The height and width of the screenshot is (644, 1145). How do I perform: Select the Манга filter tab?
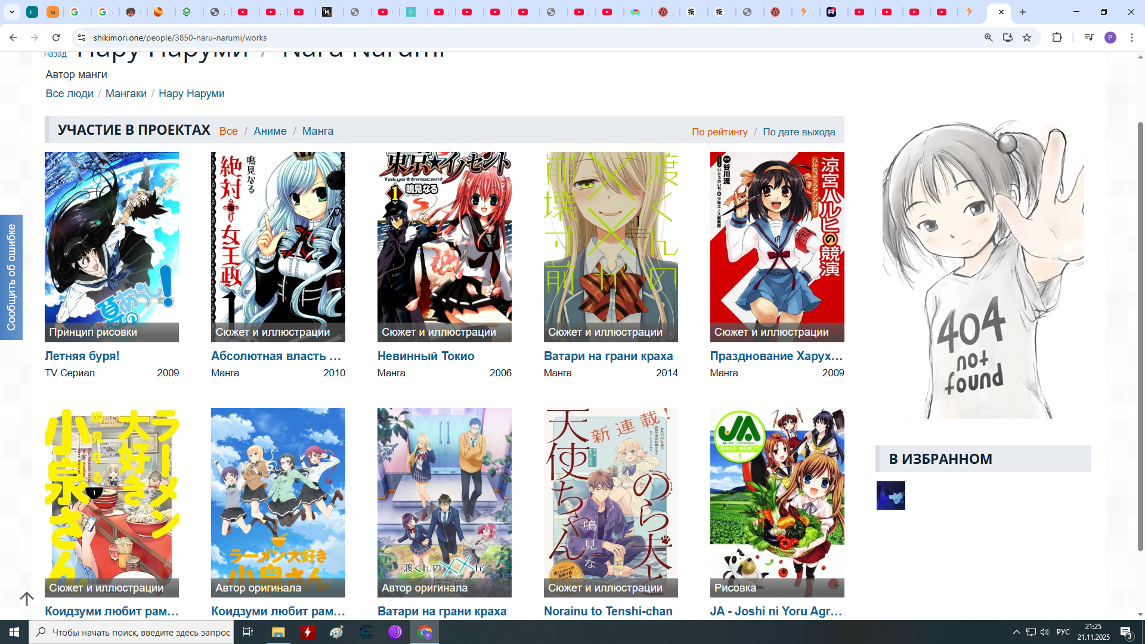pos(317,131)
